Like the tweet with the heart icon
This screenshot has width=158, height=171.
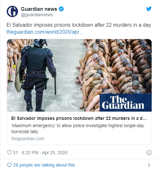tap(9, 153)
